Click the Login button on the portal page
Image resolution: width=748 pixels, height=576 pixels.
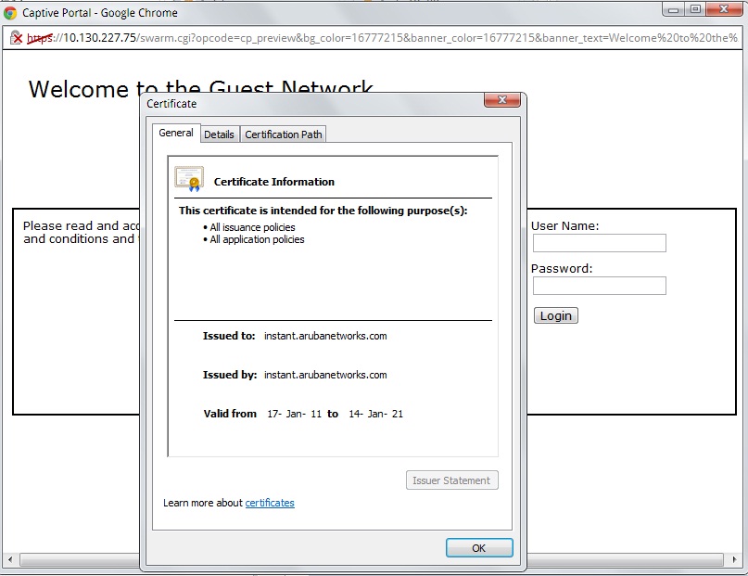(556, 315)
